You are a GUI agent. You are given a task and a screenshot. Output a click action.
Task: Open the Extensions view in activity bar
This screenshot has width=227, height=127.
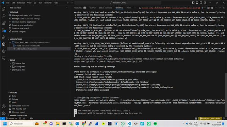point(4,23)
